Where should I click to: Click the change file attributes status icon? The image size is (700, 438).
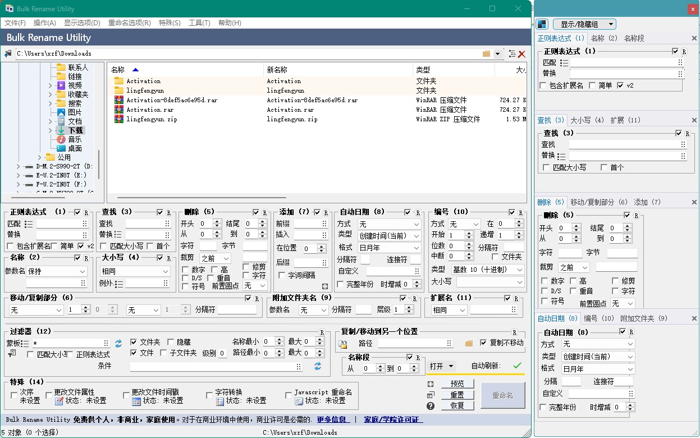(x=59, y=401)
